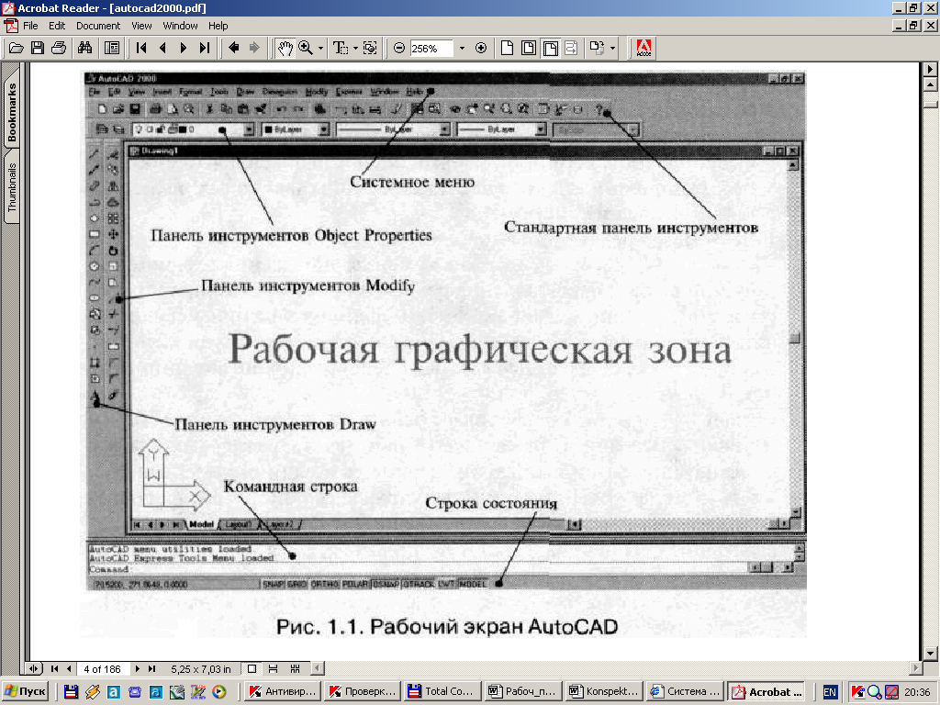
Task: Go to the first page using toolbar arrow
Action: pos(140,48)
